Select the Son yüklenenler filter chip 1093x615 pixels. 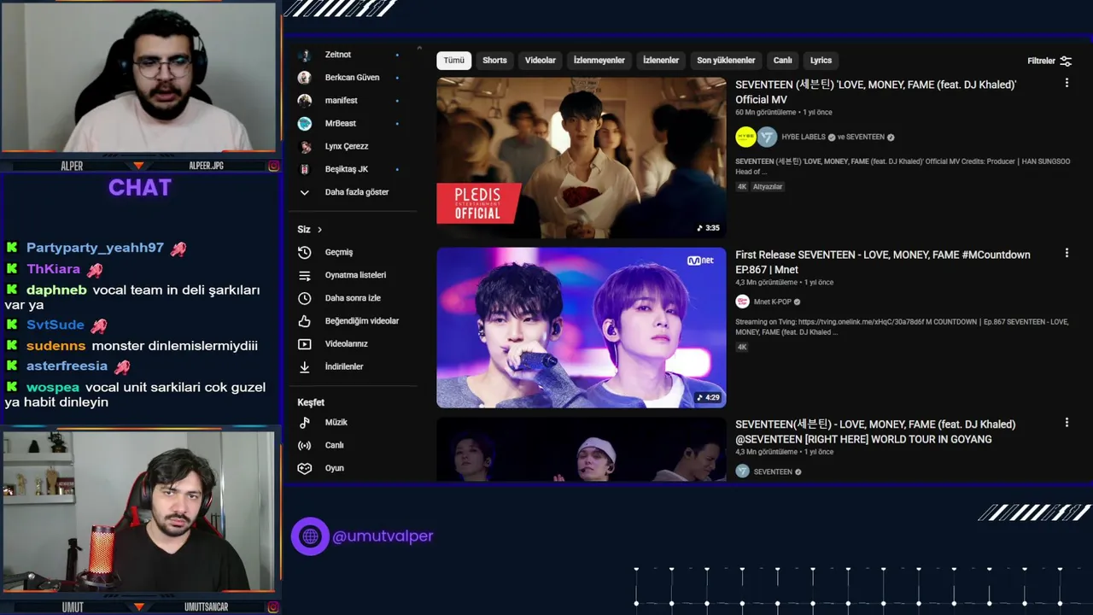726,61
